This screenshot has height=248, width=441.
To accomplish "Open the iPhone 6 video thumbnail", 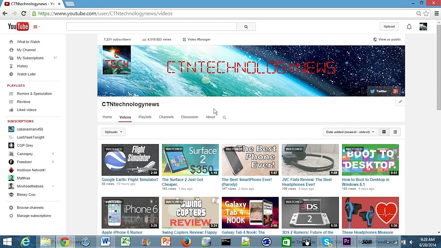I will click(130, 213).
